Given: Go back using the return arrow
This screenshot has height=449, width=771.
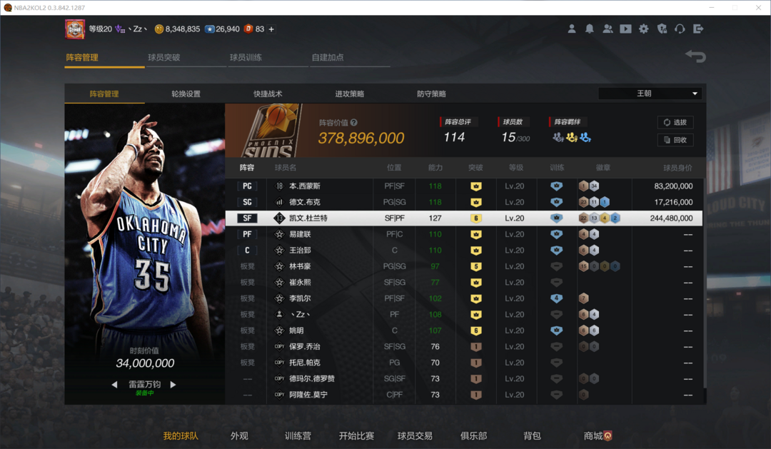Looking at the screenshot, I should [x=695, y=56].
